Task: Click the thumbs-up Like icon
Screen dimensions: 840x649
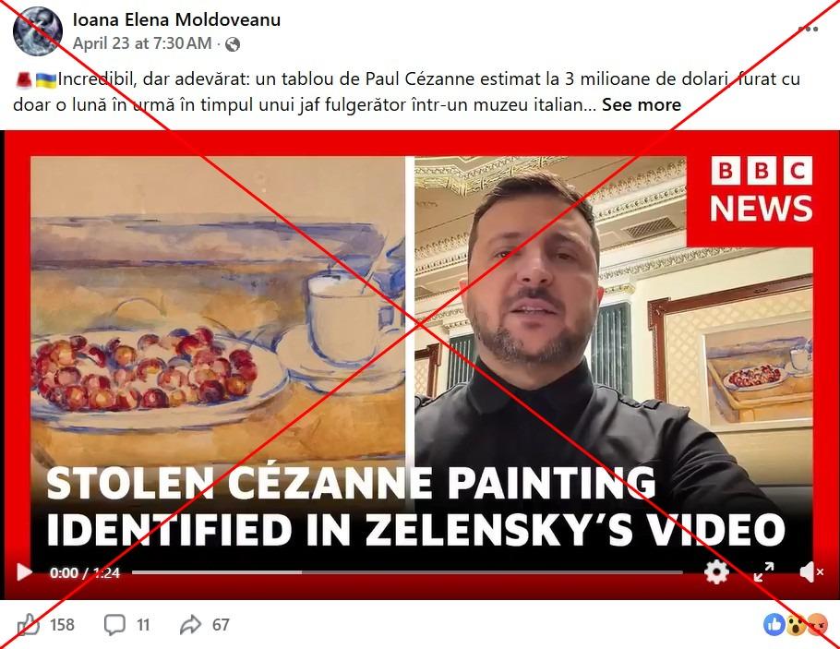Action: pyautogui.click(x=28, y=625)
